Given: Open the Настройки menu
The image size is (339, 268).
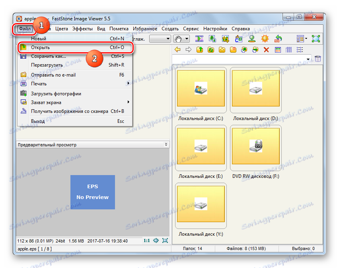Looking at the screenshot, I should pos(215,29).
